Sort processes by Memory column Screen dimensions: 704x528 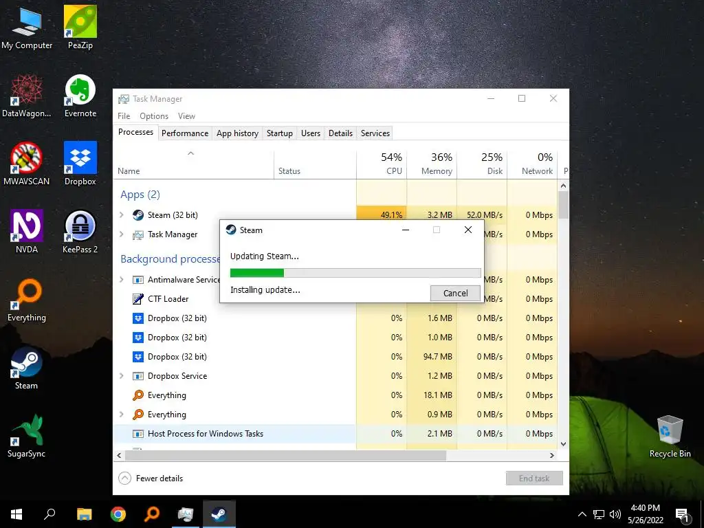[432, 164]
